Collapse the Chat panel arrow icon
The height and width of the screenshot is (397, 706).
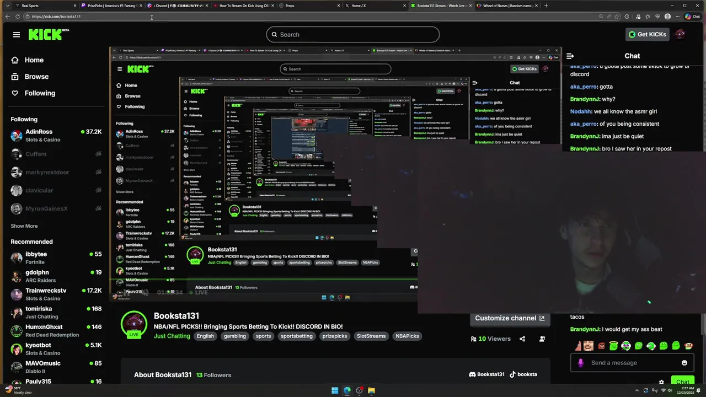[570, 56]
